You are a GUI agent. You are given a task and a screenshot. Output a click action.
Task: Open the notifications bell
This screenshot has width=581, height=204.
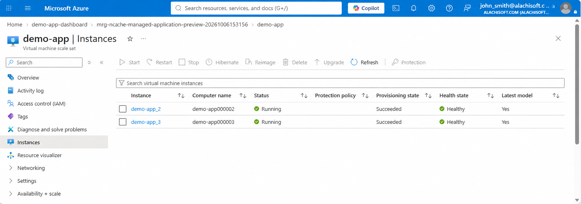click(414, 8)
